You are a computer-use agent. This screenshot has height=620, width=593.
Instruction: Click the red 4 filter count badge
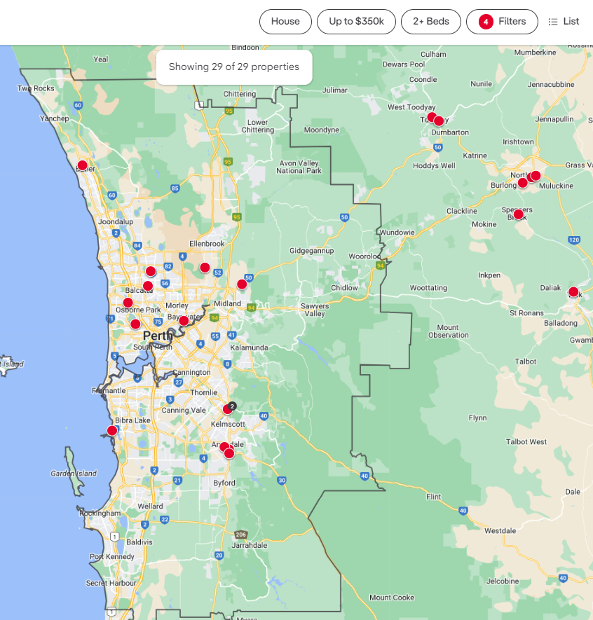[x=486, y=22]
